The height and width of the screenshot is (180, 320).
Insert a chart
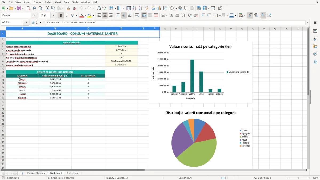click(x=159, y=8)
